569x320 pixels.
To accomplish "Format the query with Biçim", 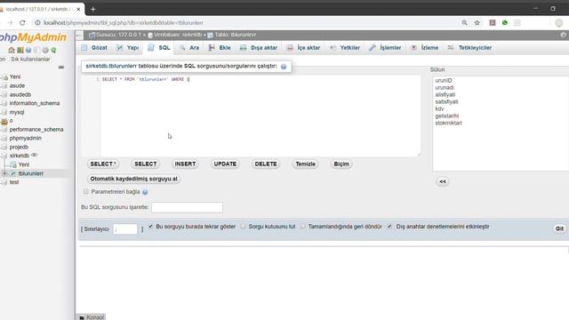I will pos(341,164).
